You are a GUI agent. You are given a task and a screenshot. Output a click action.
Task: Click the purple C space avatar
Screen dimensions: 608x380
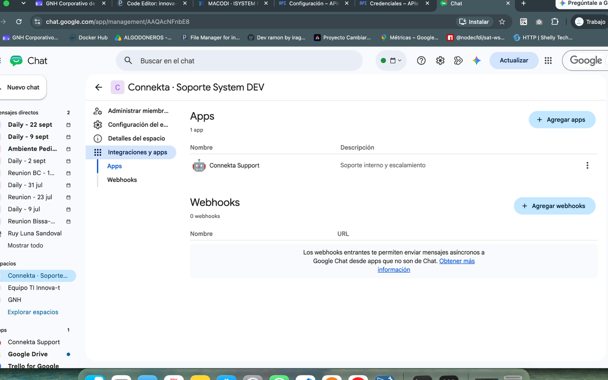coord(117,87)
